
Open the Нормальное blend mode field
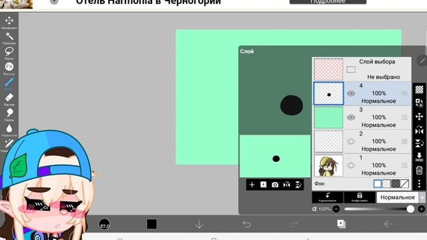coord(398,197)
